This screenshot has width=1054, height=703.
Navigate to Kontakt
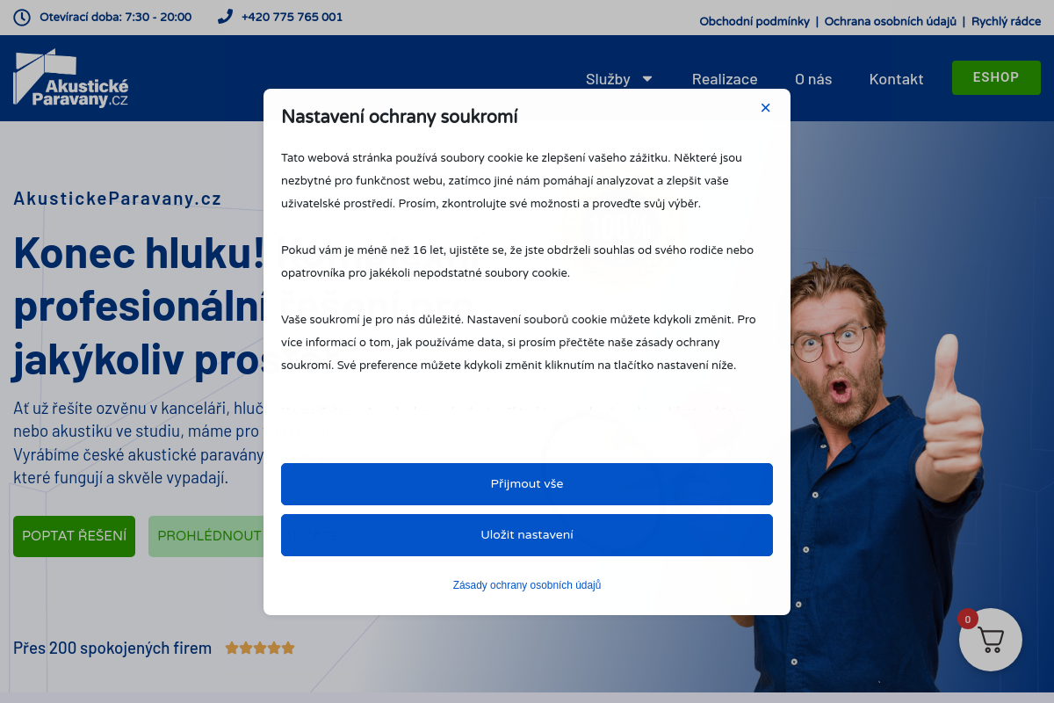coord(896,79)
